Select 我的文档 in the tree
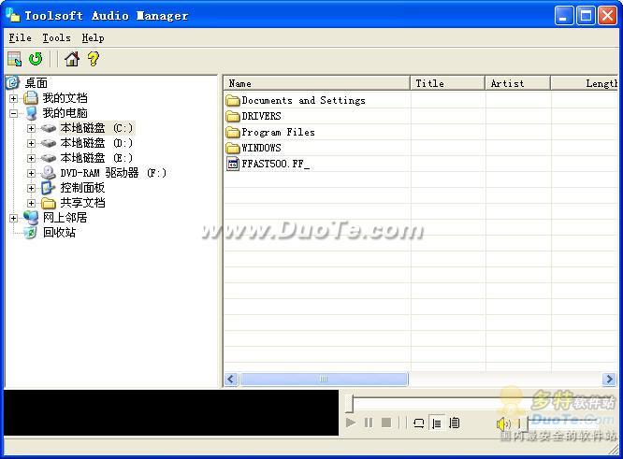The height and width of the screenshot is (459, 623). (65, 98)
